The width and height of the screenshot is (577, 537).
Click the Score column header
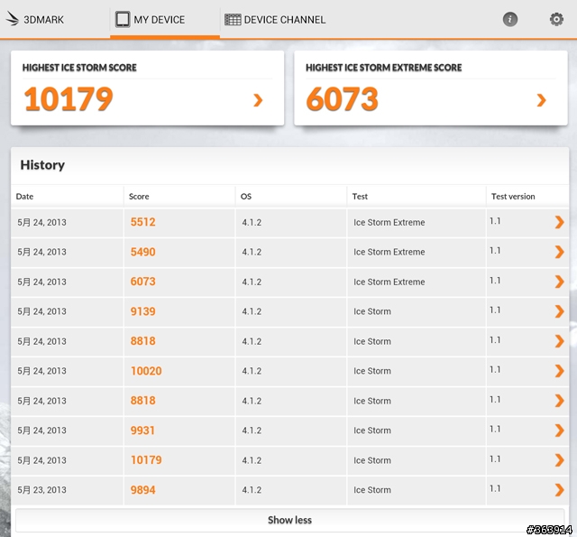139,197
